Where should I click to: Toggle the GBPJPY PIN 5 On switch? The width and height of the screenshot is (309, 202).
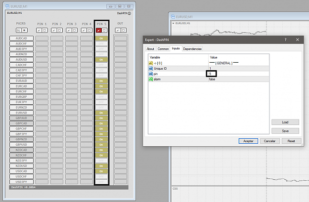tap(101, 134)
